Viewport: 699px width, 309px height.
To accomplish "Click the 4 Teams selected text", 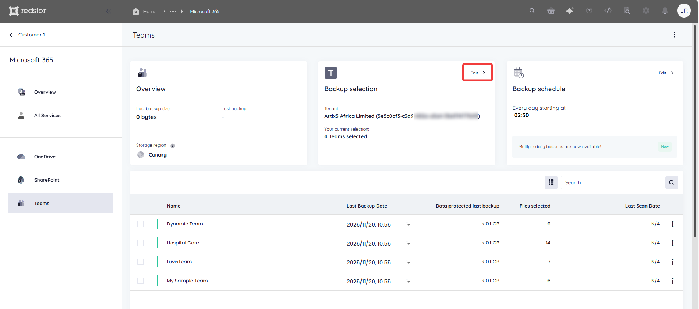I will 345,136.
